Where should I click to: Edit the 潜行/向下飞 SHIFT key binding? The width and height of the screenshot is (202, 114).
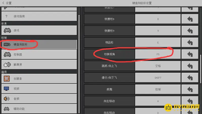pyautogui.click(x=158, y=78)
